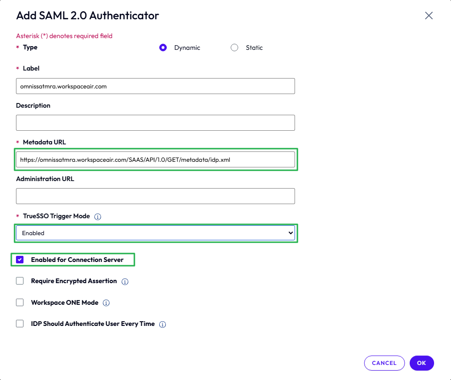Enable Require Encrypted Assertion checkbox
451x380 pixels.
20,281
